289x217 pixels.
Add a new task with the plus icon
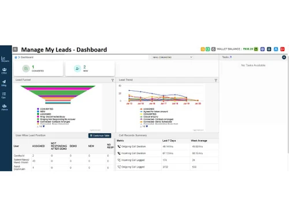[x=284, y=57]
